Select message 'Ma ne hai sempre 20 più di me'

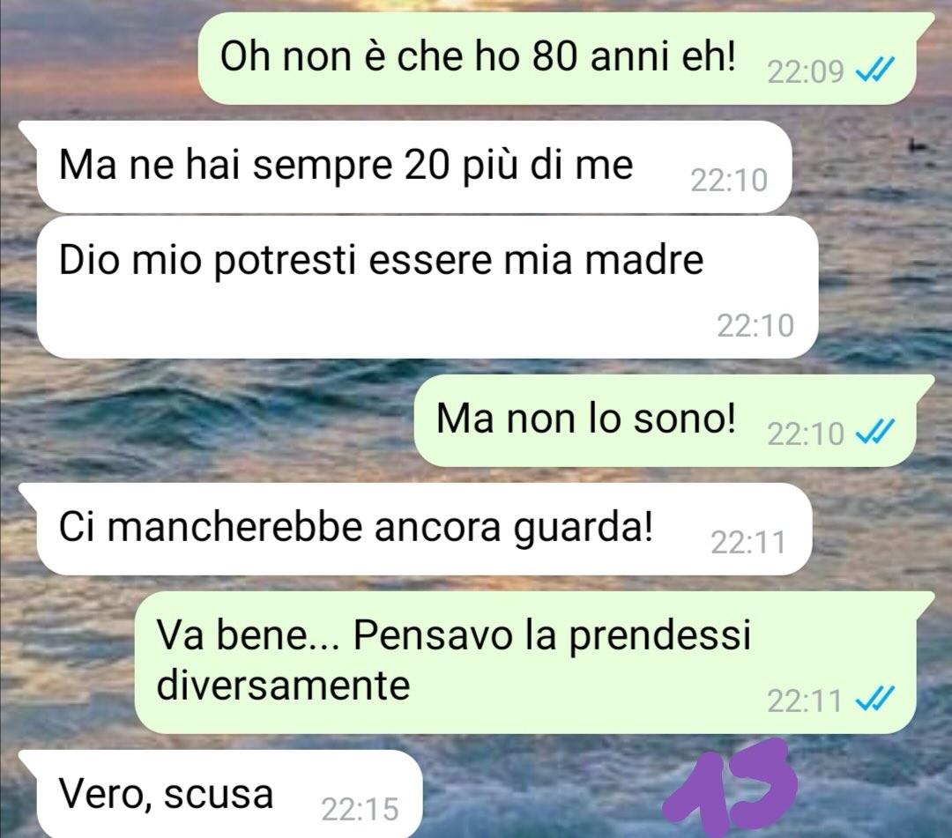coord(414,167)
